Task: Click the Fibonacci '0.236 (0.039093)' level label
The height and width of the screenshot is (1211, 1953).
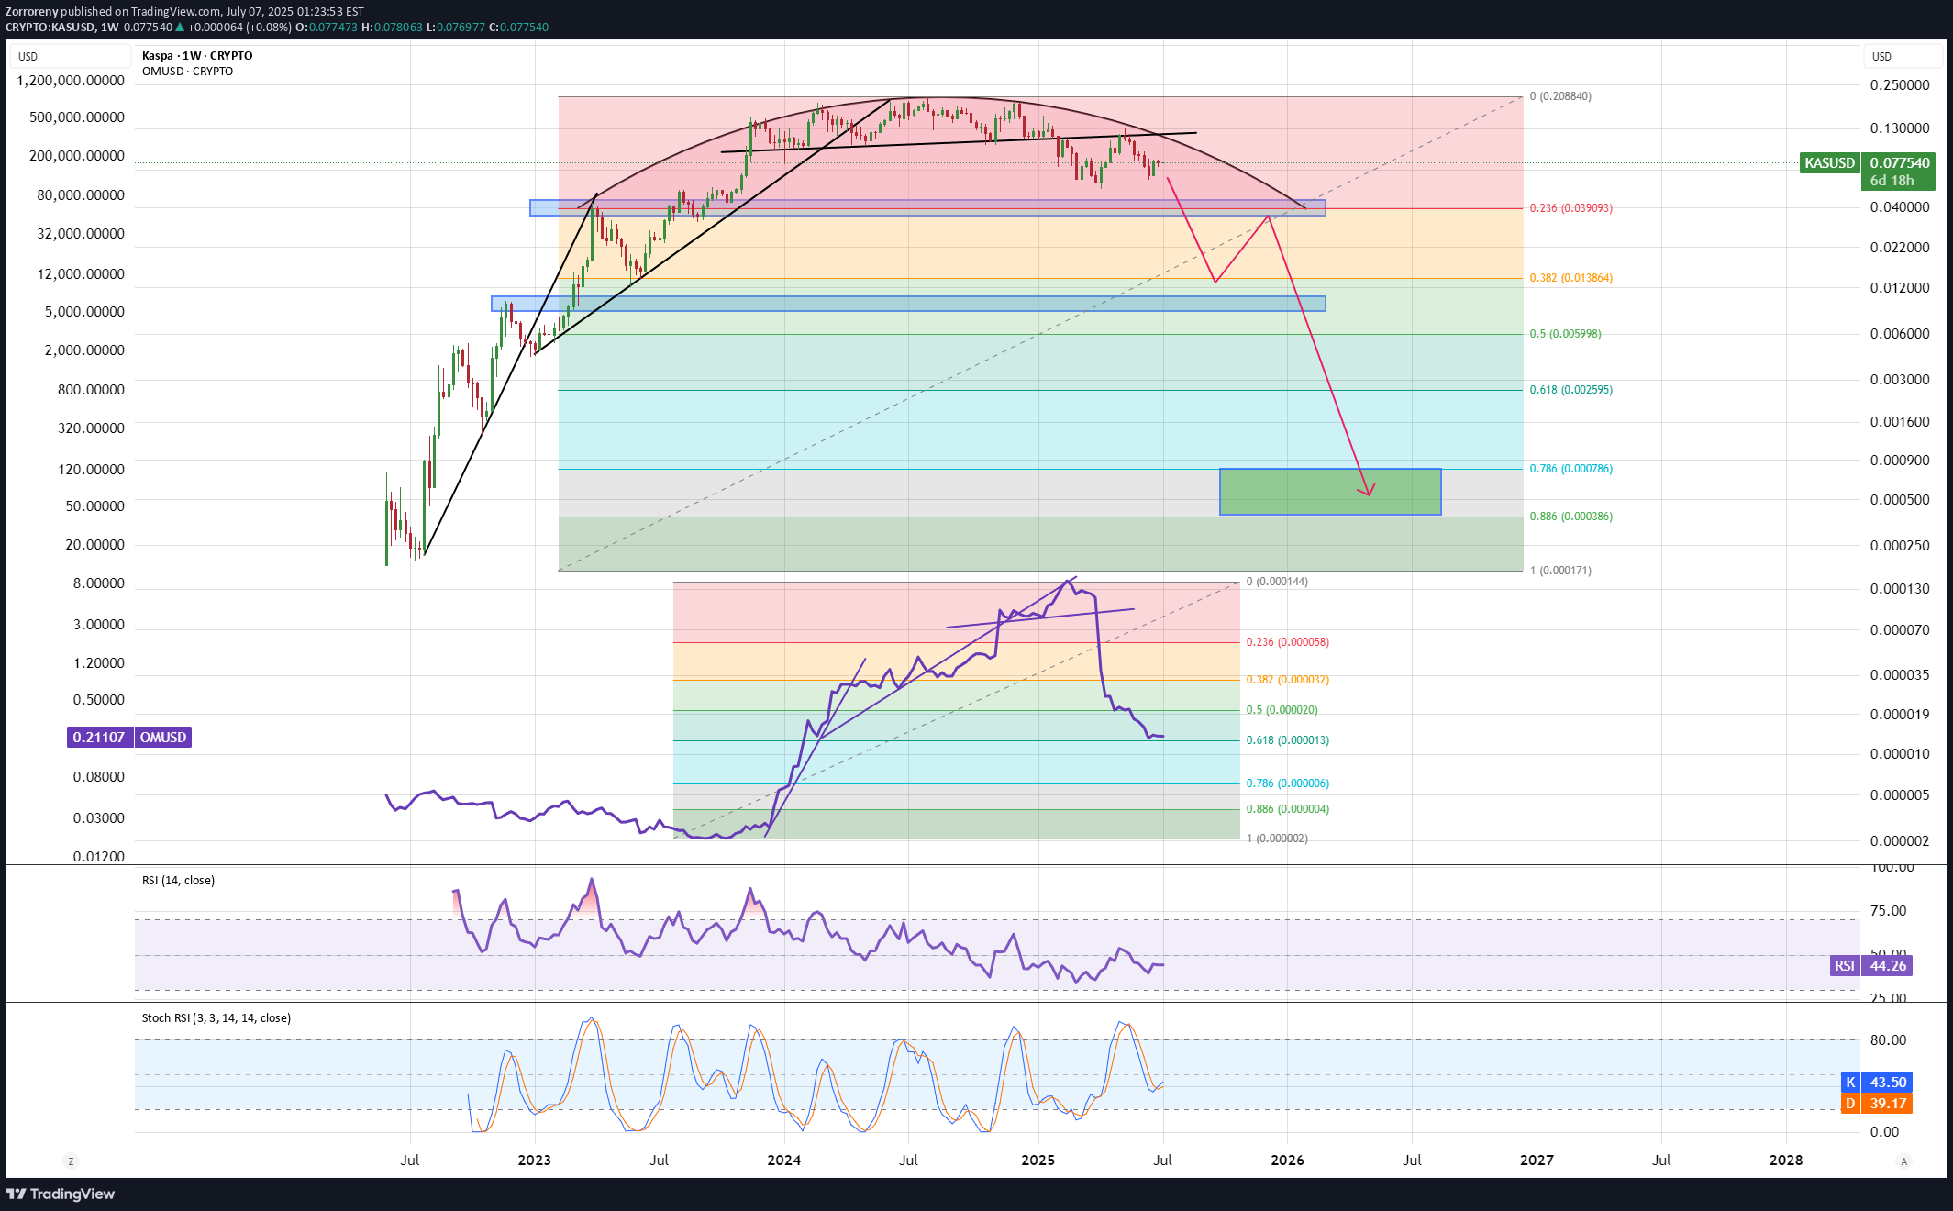Action: [x=1570, y=208]
